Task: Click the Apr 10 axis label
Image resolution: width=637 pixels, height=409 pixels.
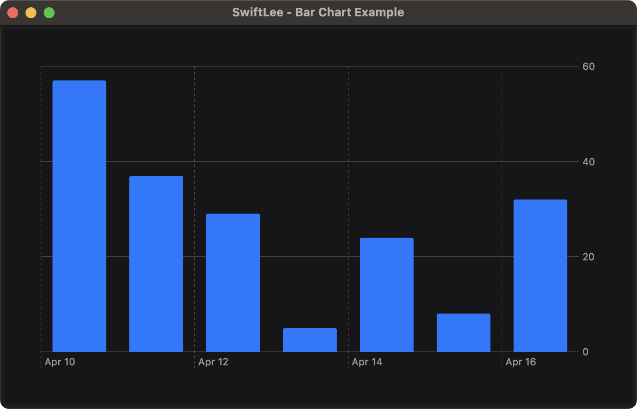Action: click(x=60, y=362)
